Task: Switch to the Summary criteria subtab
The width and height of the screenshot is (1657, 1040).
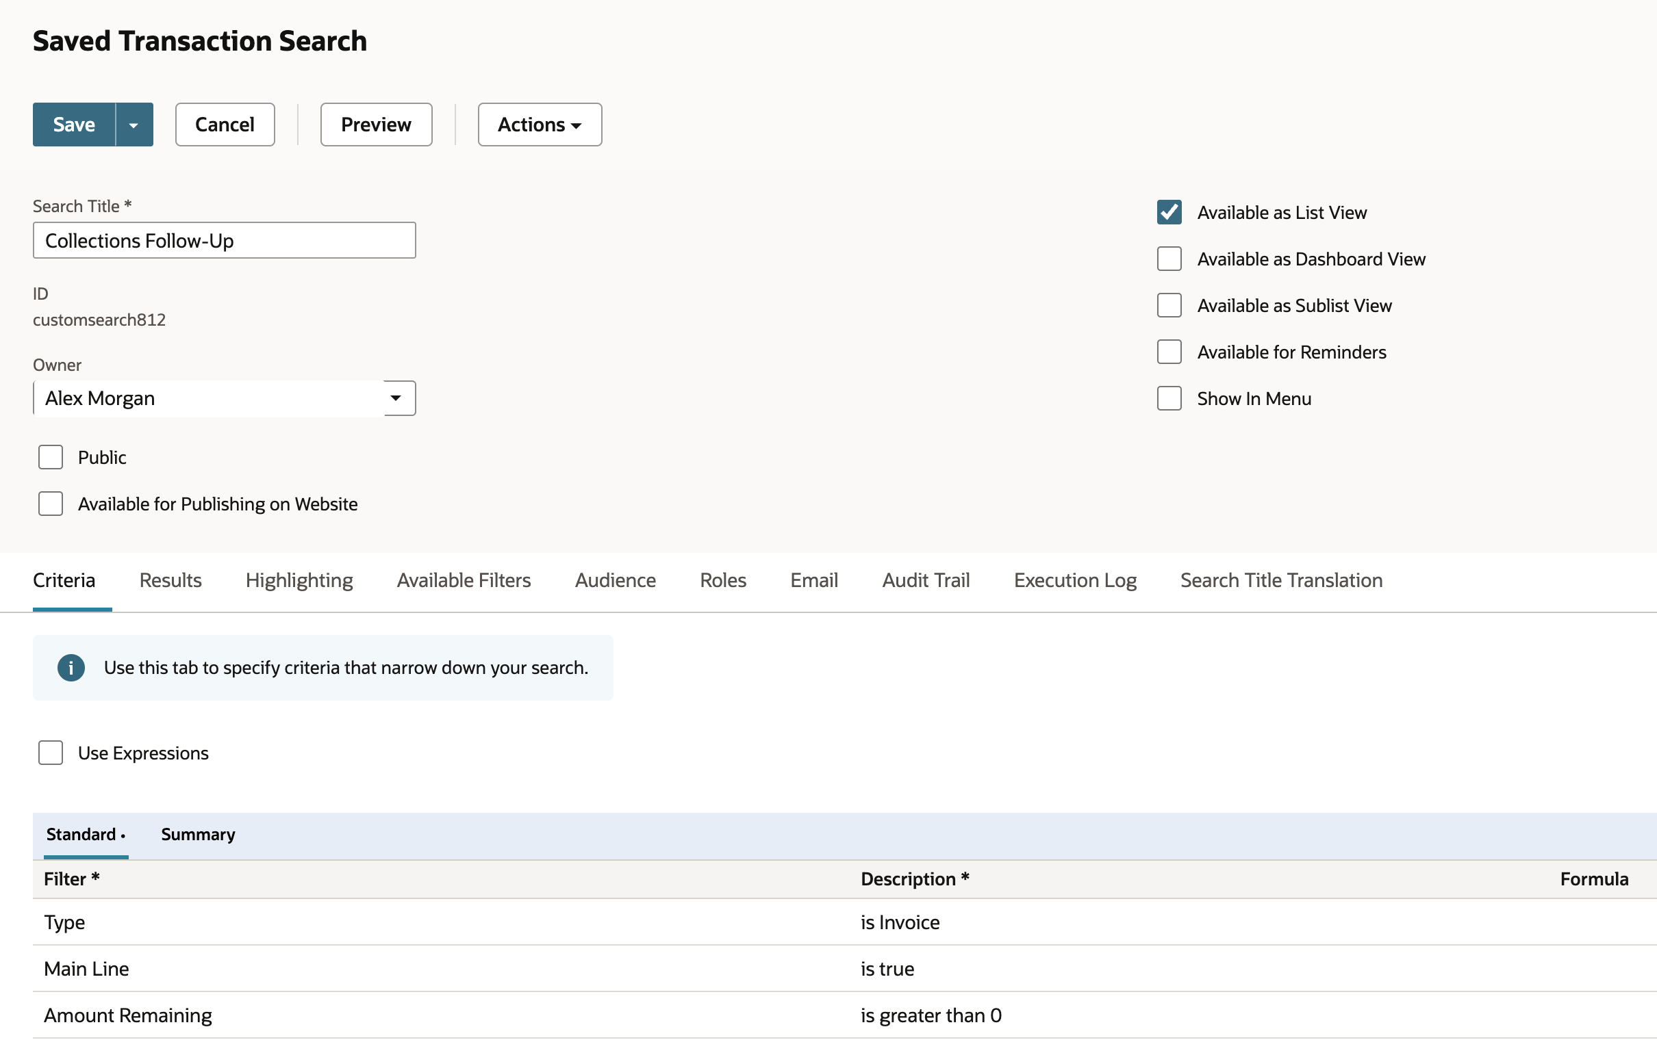Action: click(x=198, y=834)
